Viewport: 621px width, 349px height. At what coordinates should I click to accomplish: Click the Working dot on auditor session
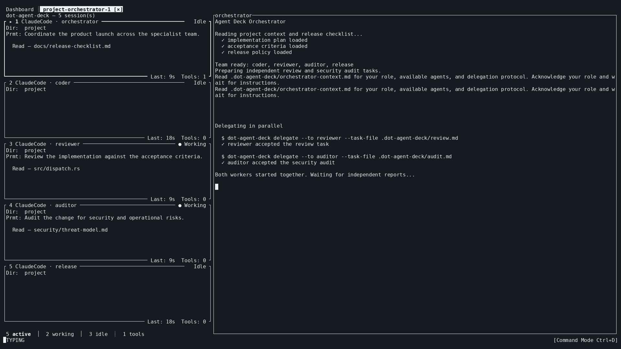180,206
